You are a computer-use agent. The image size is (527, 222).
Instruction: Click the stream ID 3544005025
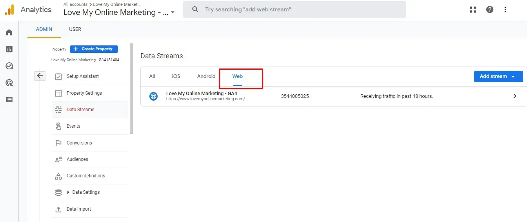(x=295, y=96)
